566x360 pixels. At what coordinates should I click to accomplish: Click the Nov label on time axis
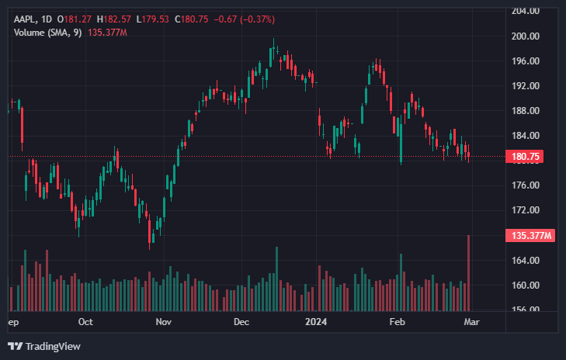click(164, 322)
